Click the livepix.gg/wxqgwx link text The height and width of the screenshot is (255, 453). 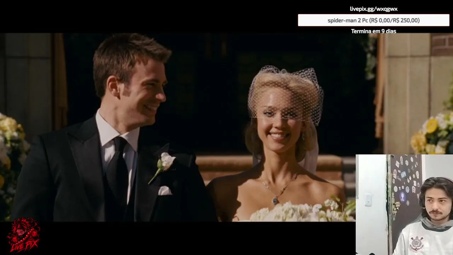point(373,9)
